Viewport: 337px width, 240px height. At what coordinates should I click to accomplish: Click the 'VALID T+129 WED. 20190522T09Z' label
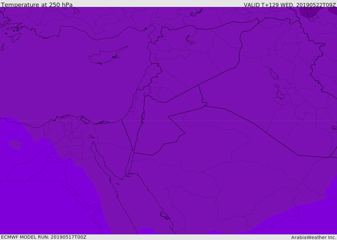pos(290,5)
